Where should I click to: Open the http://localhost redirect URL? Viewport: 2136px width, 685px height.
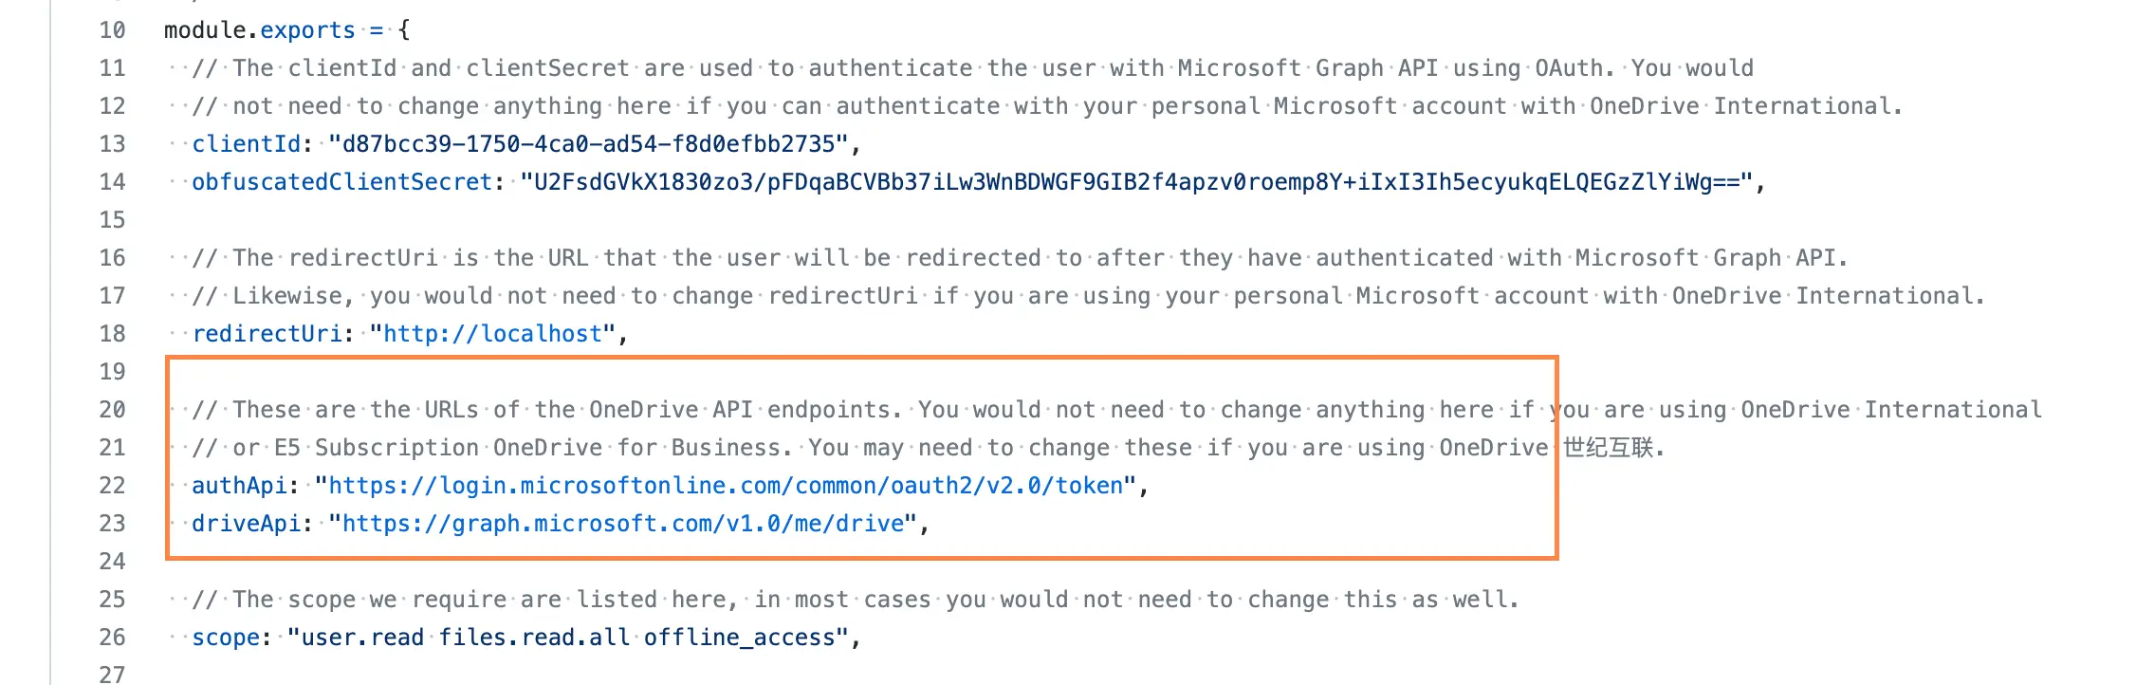[493, 334]
